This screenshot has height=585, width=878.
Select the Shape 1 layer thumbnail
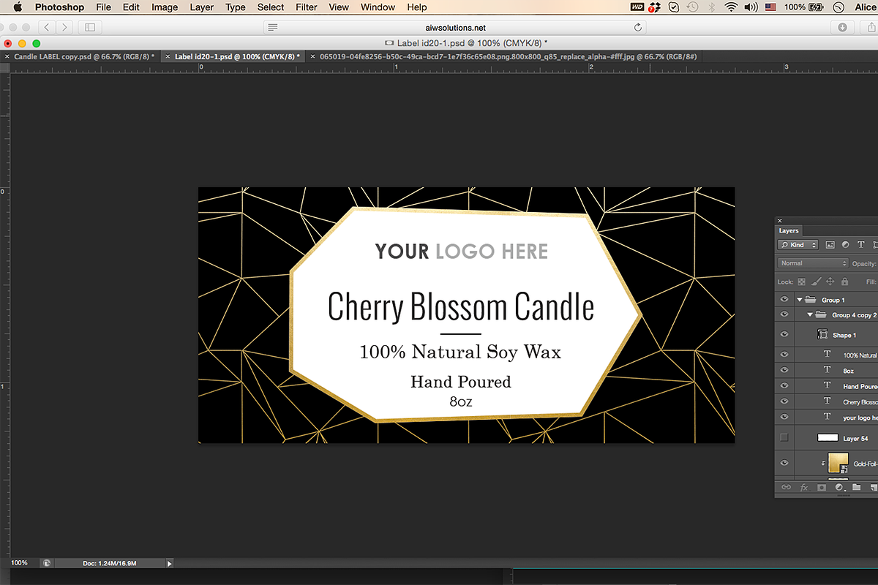[822, 335]
